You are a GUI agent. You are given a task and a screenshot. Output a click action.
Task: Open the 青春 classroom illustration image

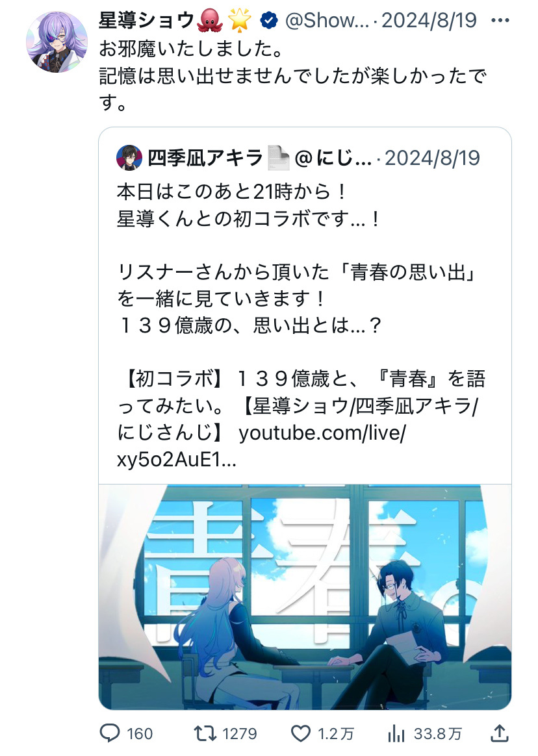305,597
